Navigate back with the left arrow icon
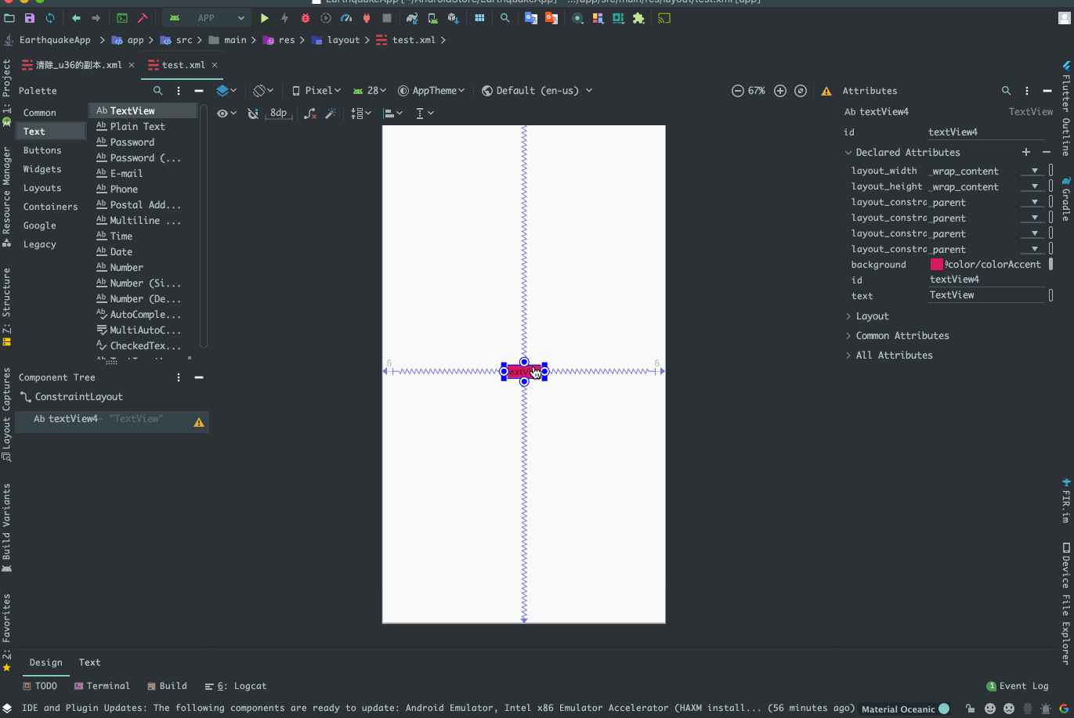This screenshot has height=718, width=1074. [x=76, y=18]
